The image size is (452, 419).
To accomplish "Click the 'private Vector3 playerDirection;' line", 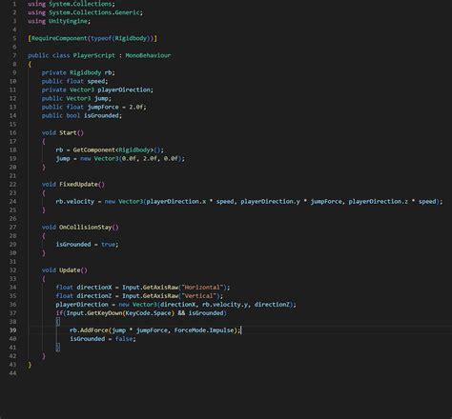I will coord(97,90).
